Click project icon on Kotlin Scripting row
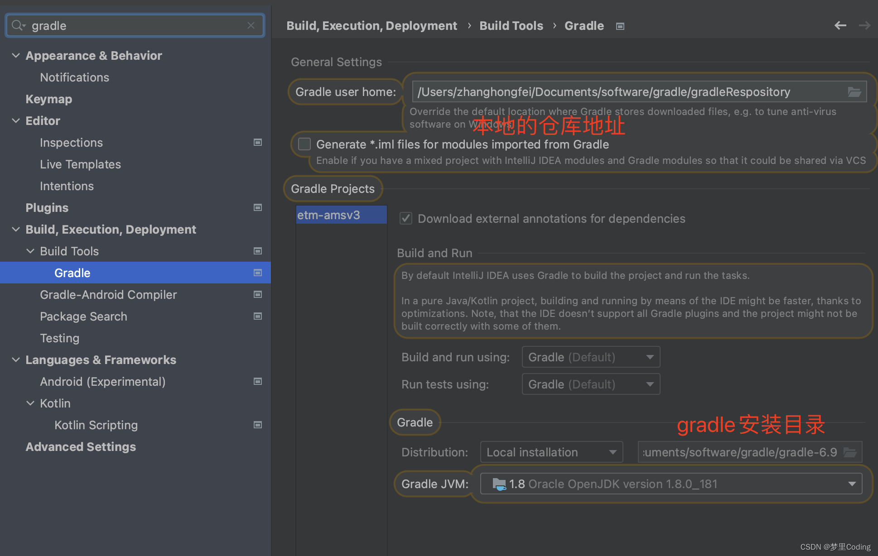 (x=258, y=425)
